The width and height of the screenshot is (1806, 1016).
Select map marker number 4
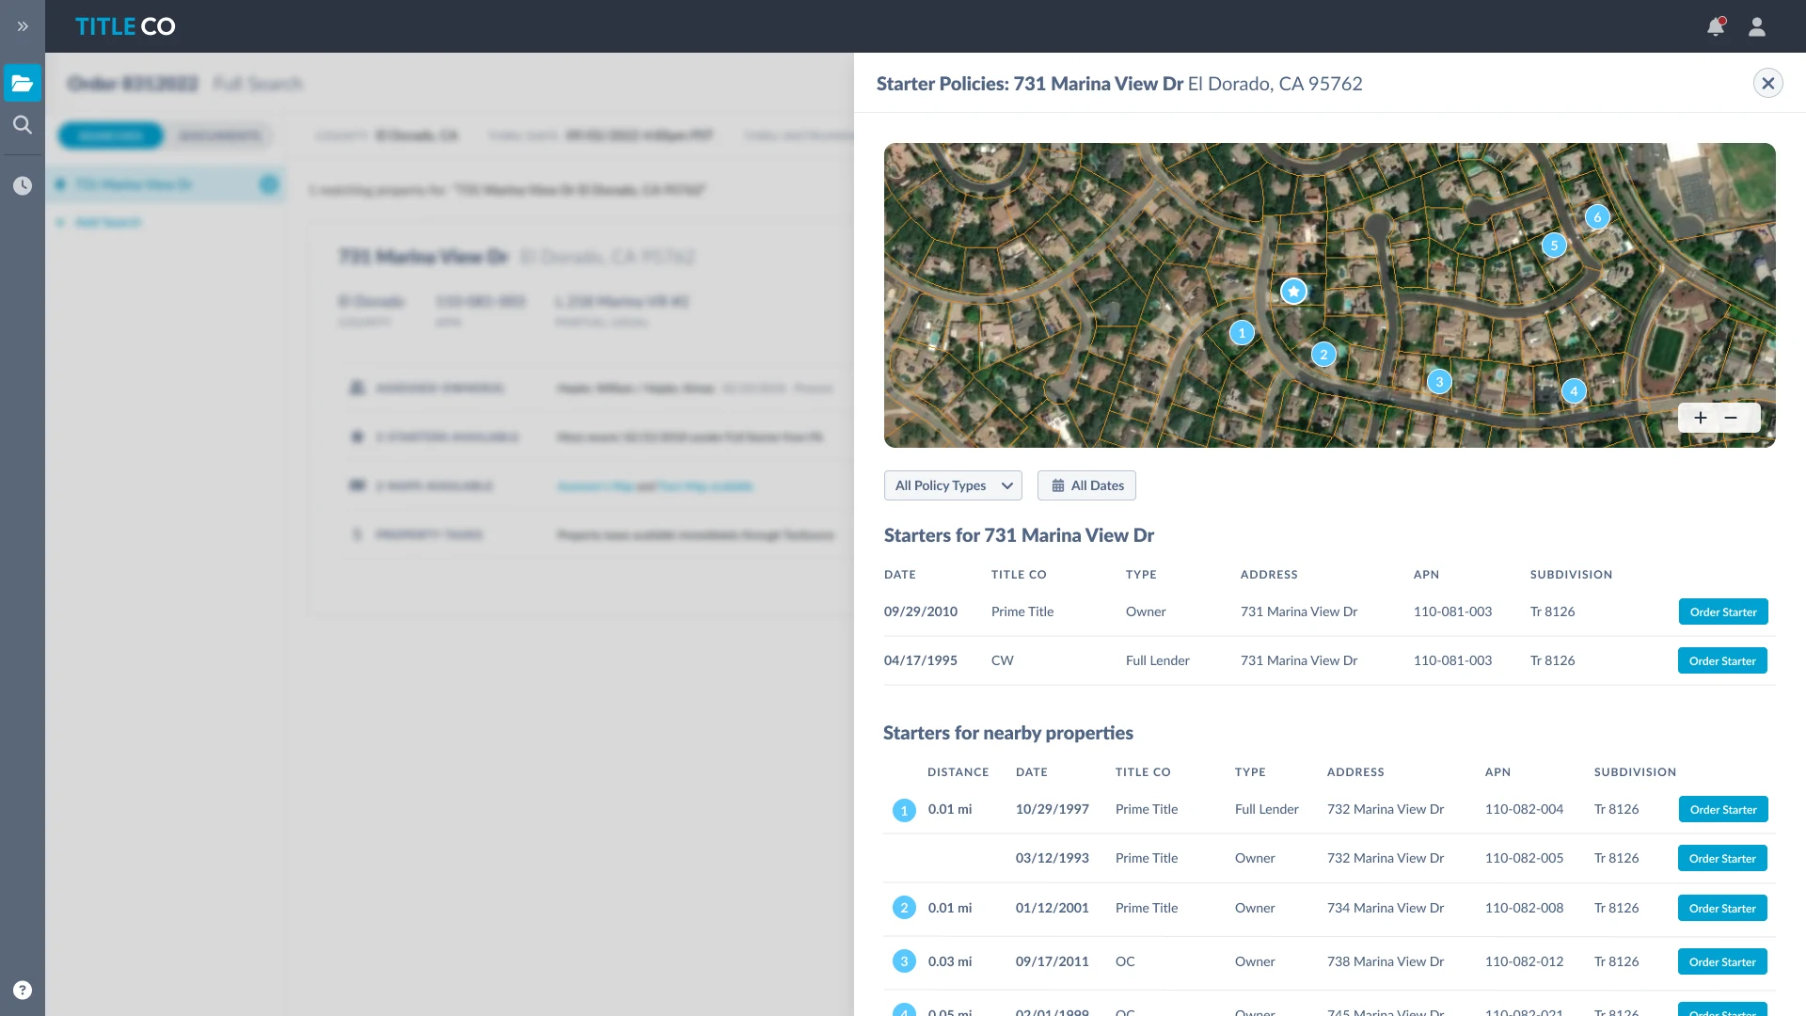click(x=1574, y=391)
